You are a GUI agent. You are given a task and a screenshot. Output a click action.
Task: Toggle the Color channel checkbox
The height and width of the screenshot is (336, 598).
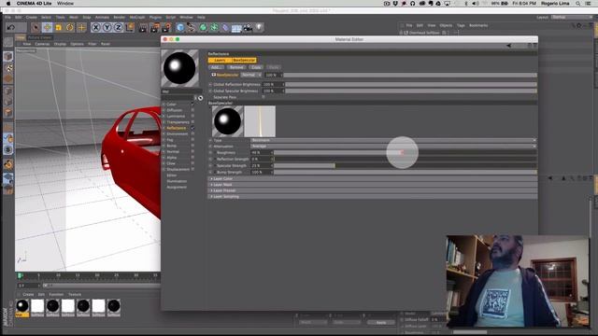coord(192,105)
